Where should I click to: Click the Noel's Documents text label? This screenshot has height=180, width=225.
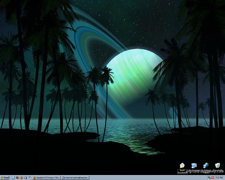tap(182, 171)
